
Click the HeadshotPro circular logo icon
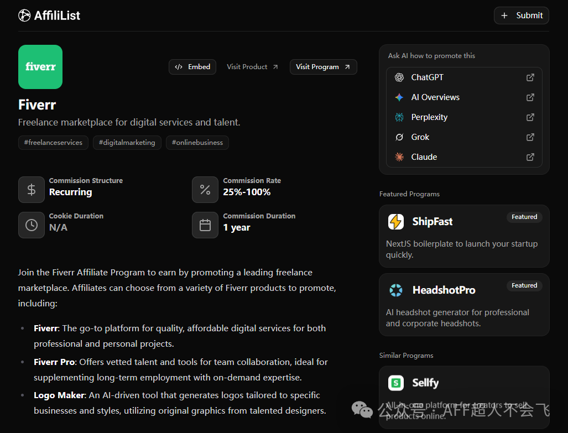[x=396, y=290]
